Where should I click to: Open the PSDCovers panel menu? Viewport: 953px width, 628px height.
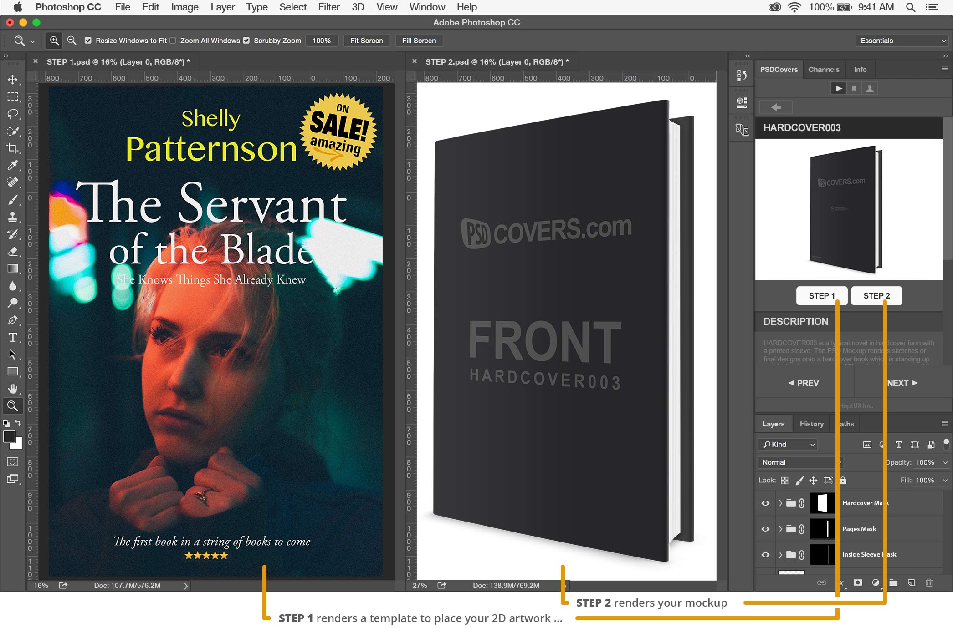coord(945,69)
